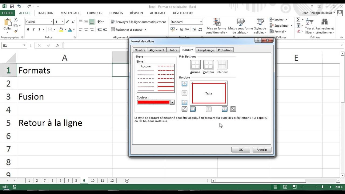Open Styles de cellules gallery
Viewport: 345px width, 194px height.
click(260, 26)
